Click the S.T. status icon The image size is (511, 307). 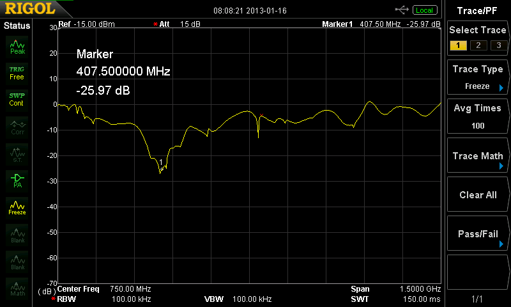pyautogui.click(x=17, y=155)
